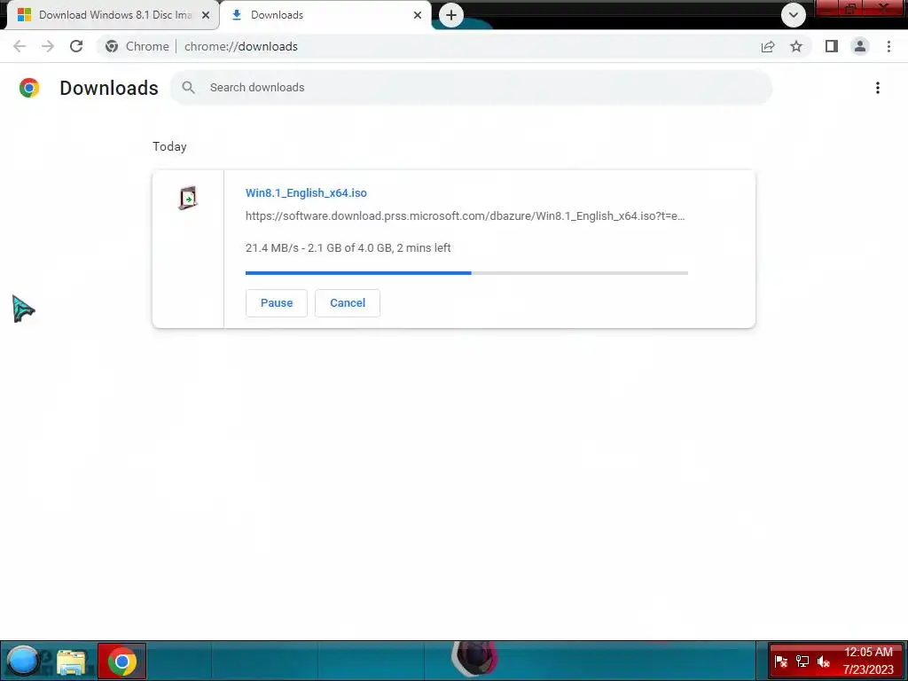Screen dimensions: 908x681
Task: Click the magnifier icon in Search downloads
Action: [x=188, y=88]
